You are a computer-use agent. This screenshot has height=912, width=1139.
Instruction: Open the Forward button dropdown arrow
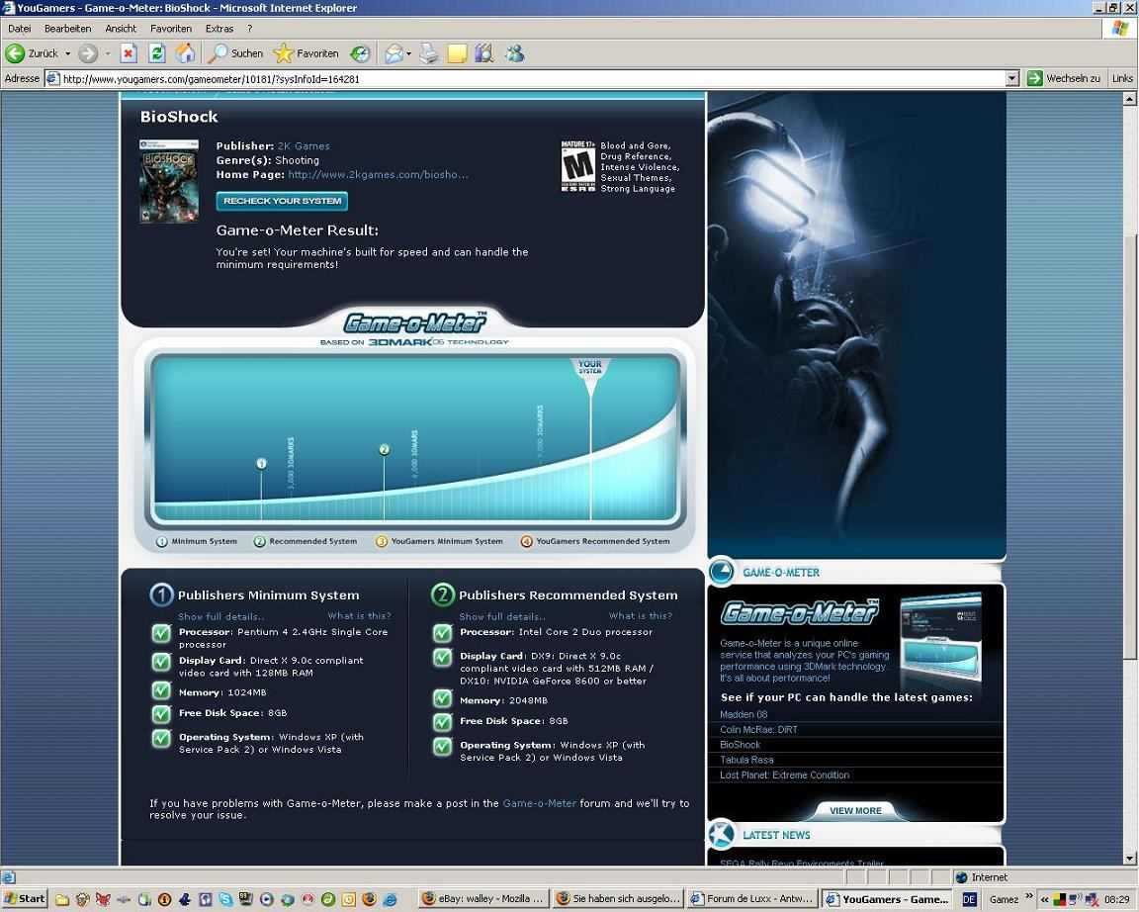pos(108,53)
